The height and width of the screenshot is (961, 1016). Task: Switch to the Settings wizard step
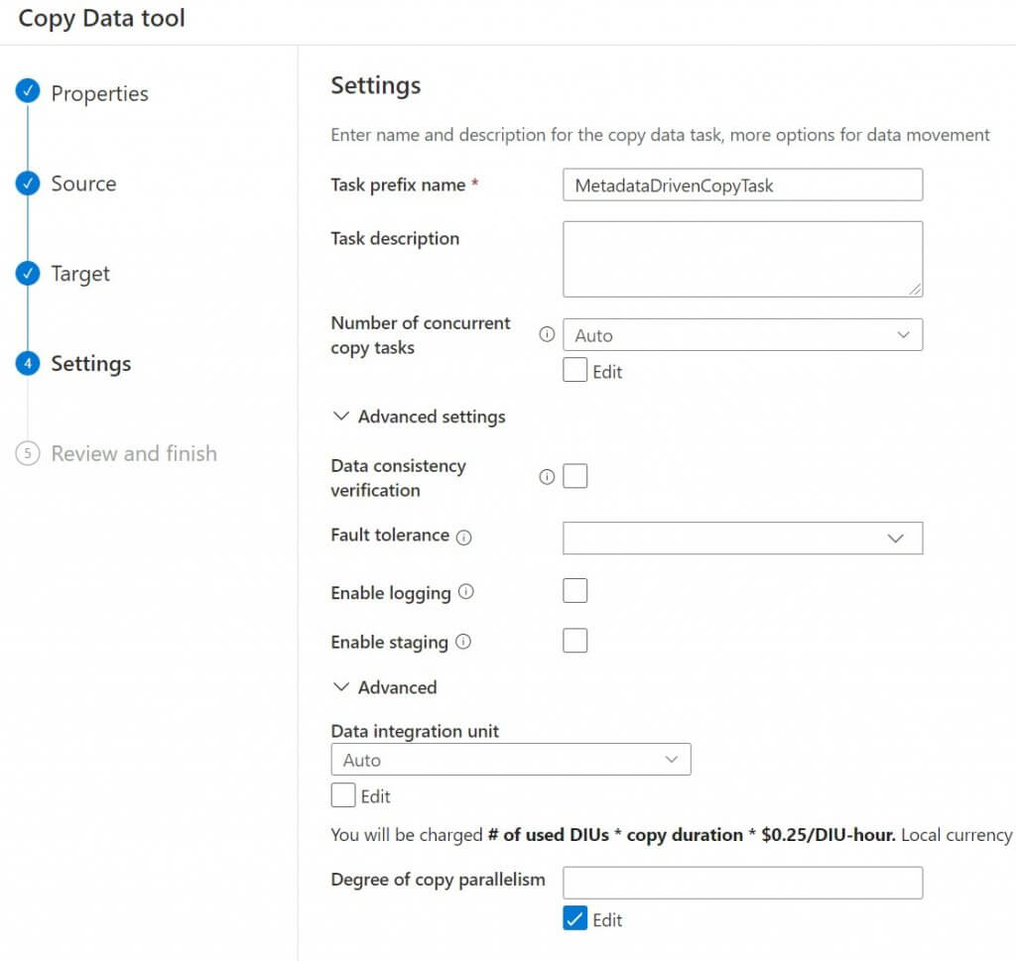tap(90, 364)
